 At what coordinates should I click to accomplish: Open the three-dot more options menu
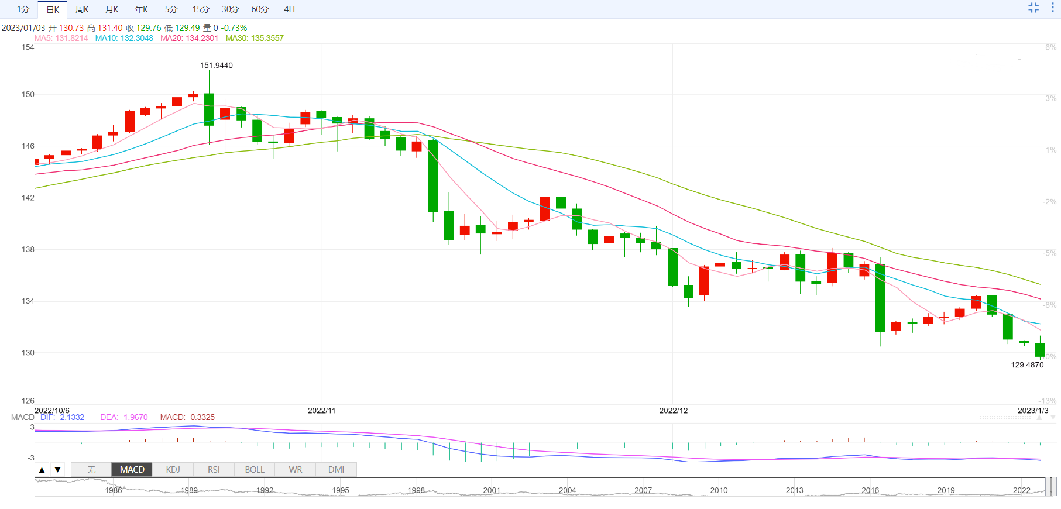click(1052, 8)
